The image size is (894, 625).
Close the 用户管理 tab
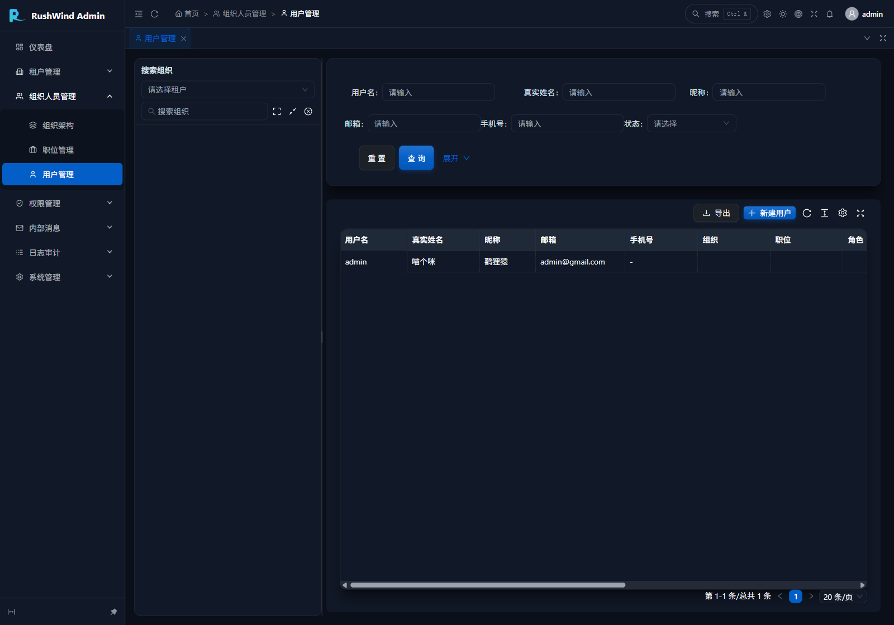point(183,39)
